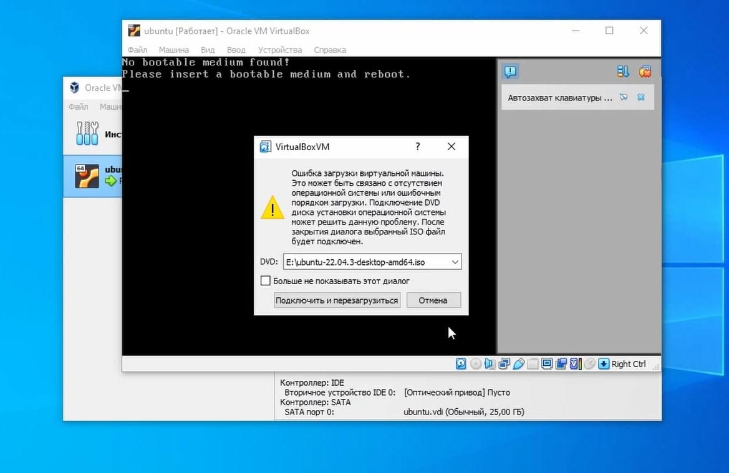
Task: Click the keyboard capture arrow indicator
Action: [604, 364]
